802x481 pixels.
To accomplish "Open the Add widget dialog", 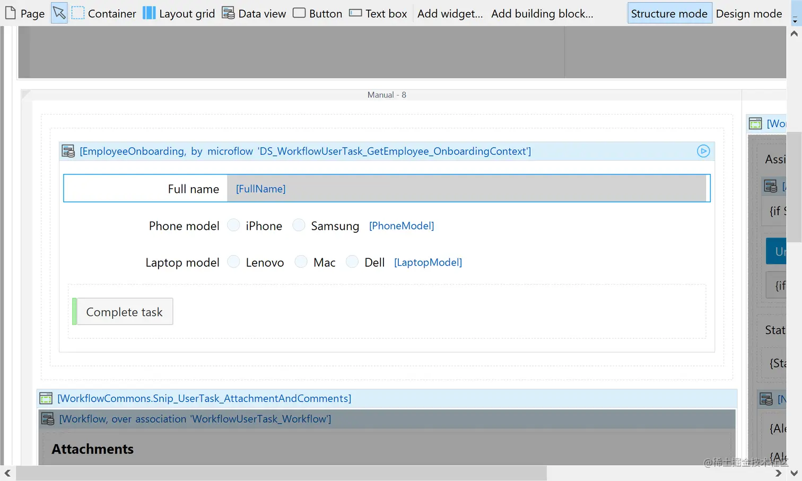I will (x=450, y=13).
